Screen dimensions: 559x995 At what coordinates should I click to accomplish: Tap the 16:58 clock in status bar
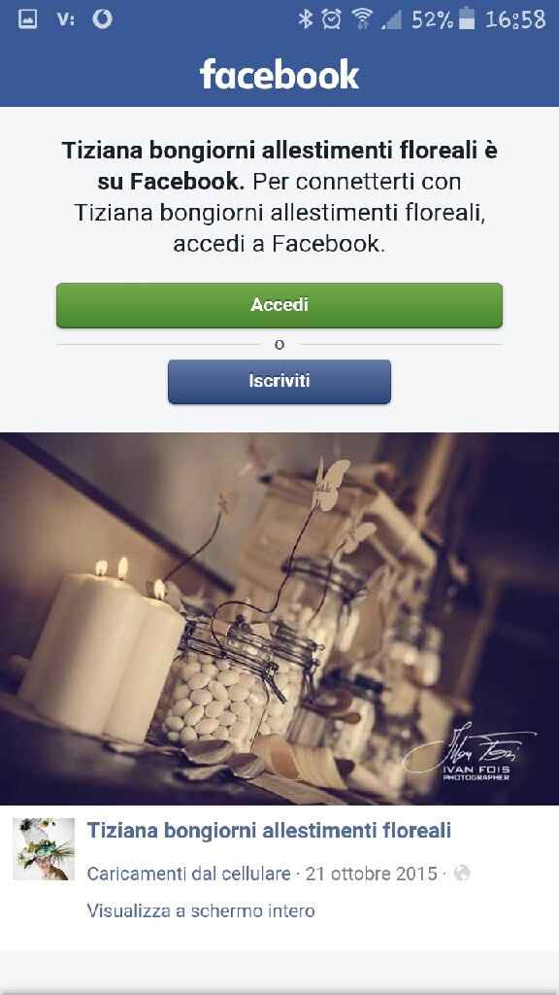tap(515, 19)
